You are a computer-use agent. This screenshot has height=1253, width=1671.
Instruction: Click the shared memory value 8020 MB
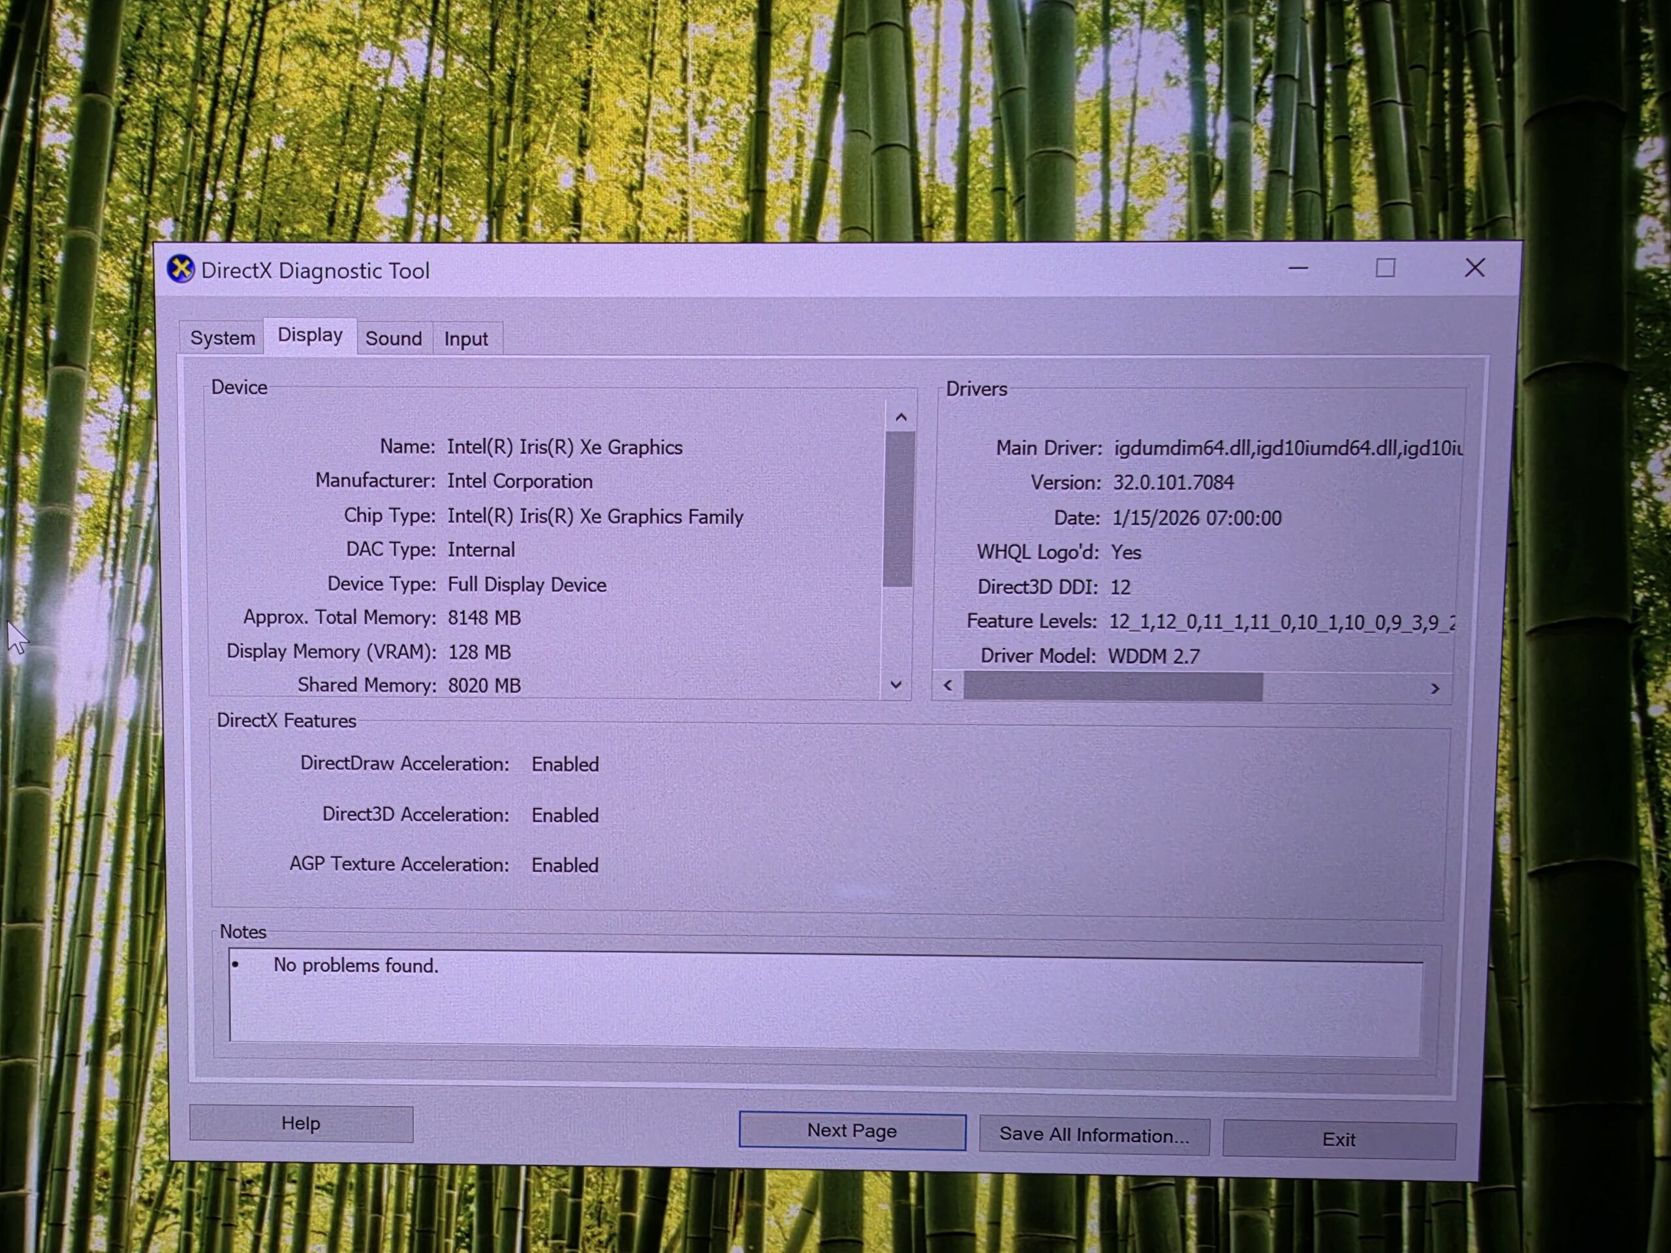(484, 685)
